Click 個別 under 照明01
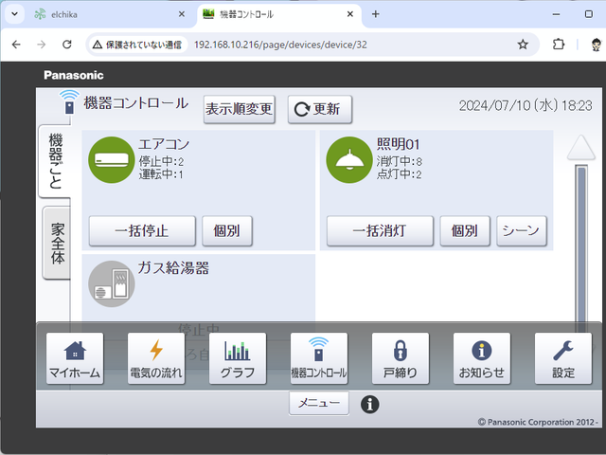Screen dimensions: 606x455 [x=465, y=231]
